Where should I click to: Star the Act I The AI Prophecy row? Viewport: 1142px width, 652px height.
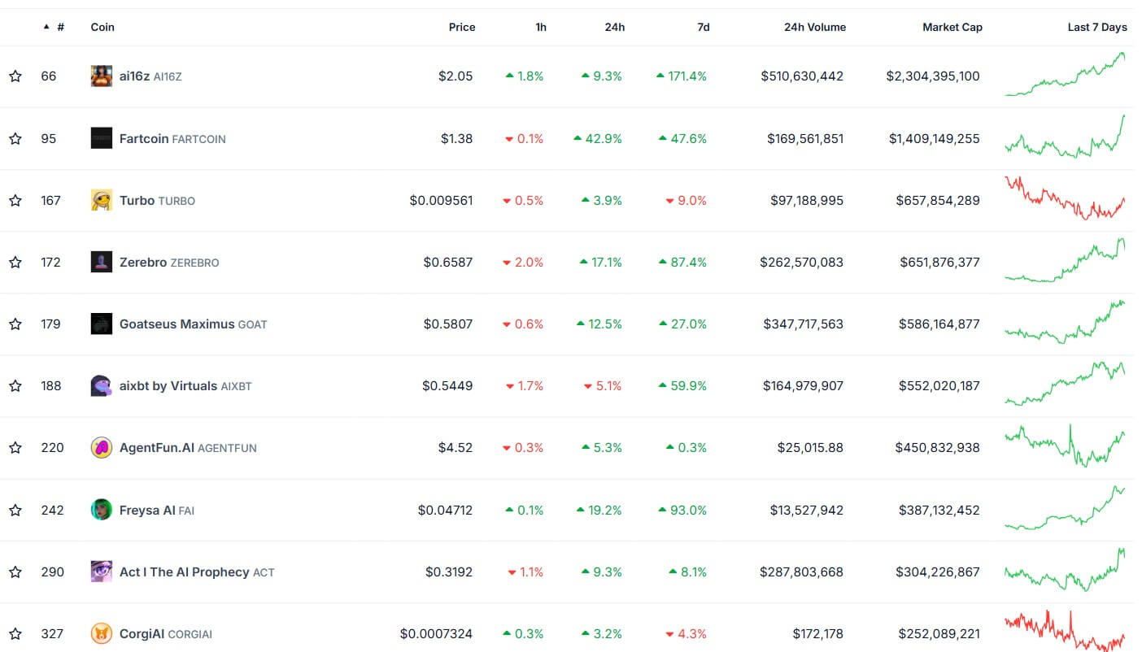[15, 572]
